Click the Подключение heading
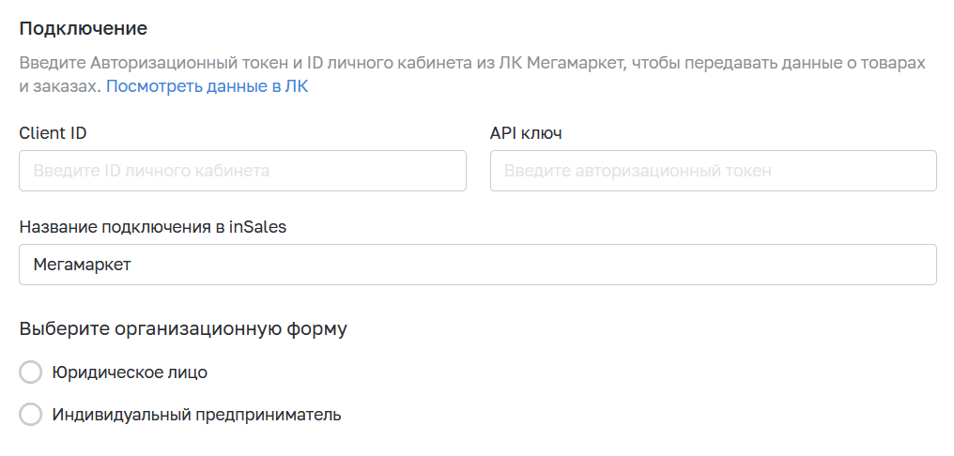 click(84, 28)
